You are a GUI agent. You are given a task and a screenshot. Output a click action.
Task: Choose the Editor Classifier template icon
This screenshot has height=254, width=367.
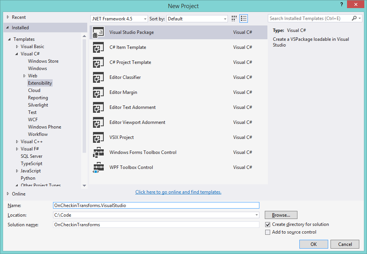(99, 77)
